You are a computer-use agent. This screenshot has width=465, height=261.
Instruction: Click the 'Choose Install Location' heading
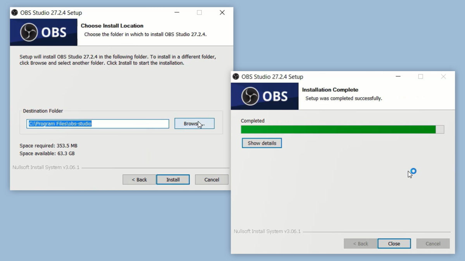(x=112, y=26)
